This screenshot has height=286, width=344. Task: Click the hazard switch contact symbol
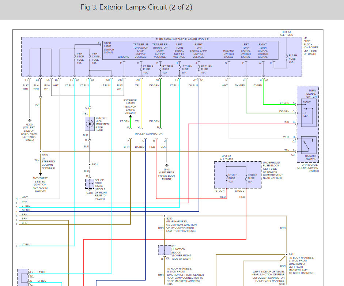[309, 145]
